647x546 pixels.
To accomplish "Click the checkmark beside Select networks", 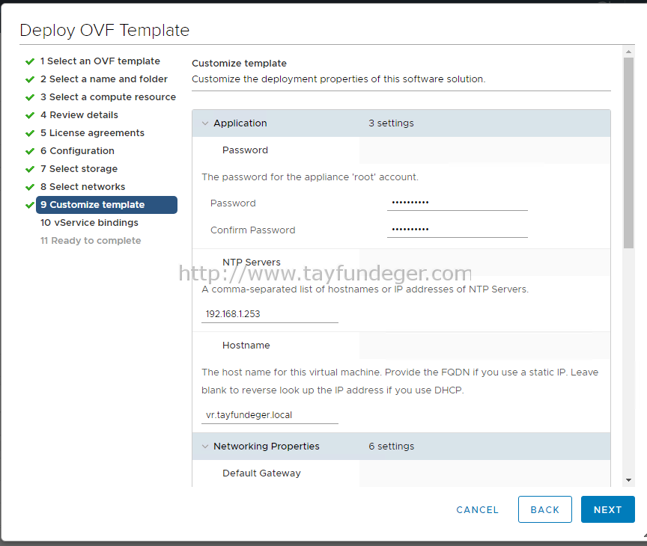I will pos(30,187).
